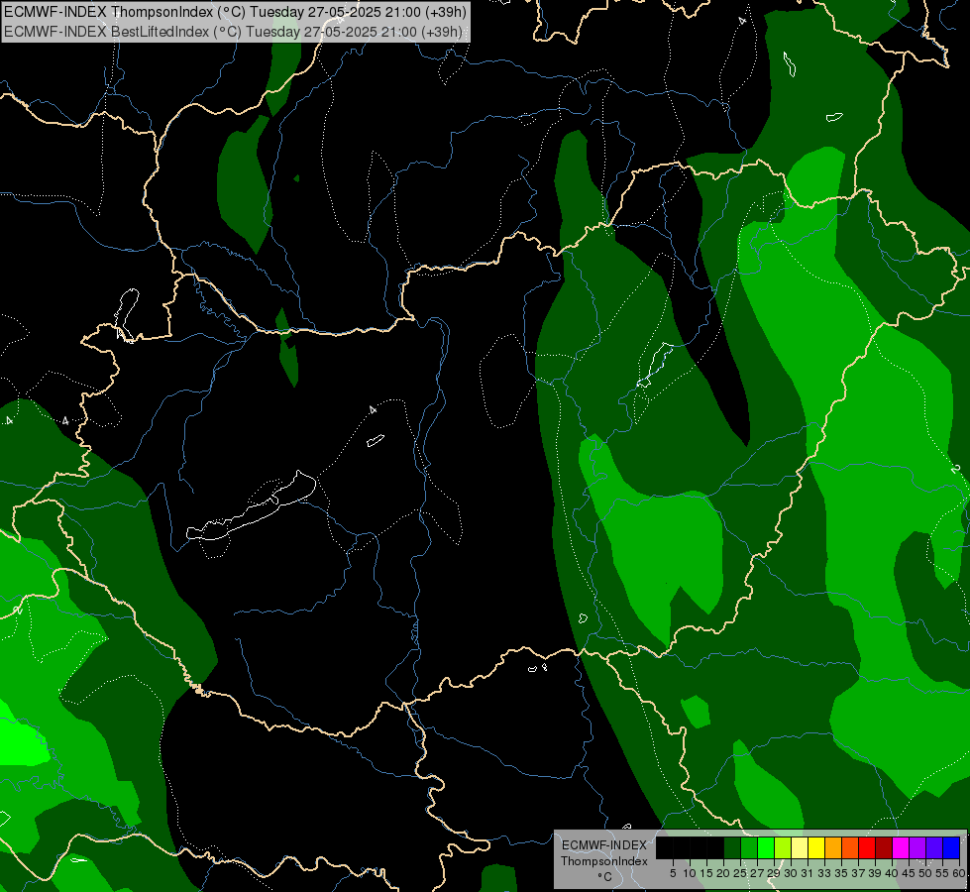
Task: Select the medium green 25–27 legend swatch
Action: click(749, 847)
